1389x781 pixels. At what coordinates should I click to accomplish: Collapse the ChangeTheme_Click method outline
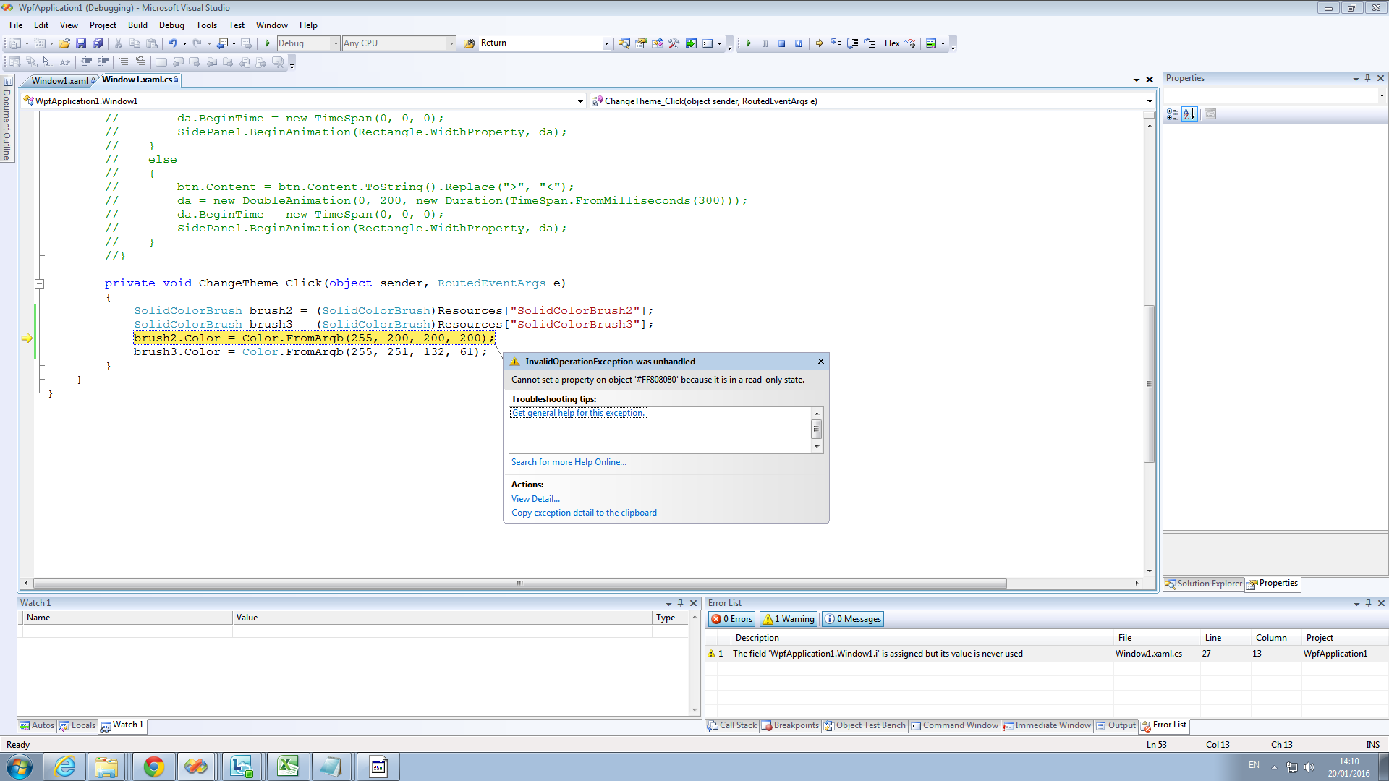click(40, 283)
